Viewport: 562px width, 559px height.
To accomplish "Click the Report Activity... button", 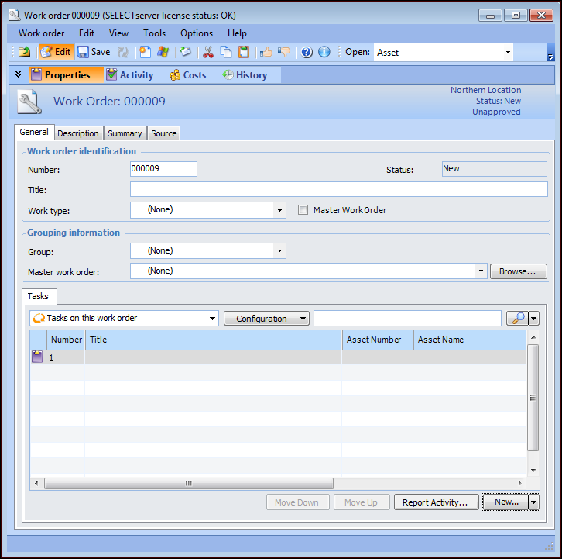I will [434, 502].
